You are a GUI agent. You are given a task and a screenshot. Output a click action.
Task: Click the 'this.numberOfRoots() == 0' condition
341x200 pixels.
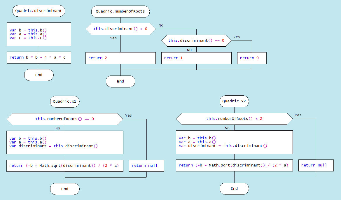(x=65, y=119)
